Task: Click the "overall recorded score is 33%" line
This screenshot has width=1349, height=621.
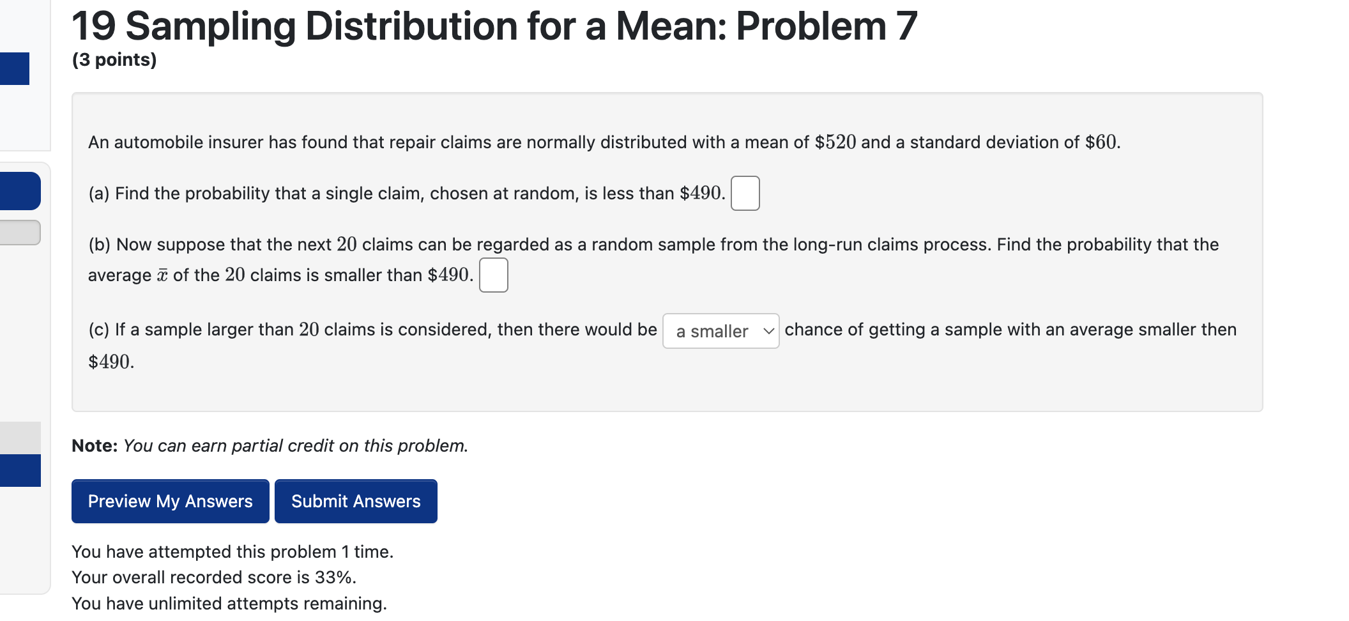Action: tap(214, 577)
